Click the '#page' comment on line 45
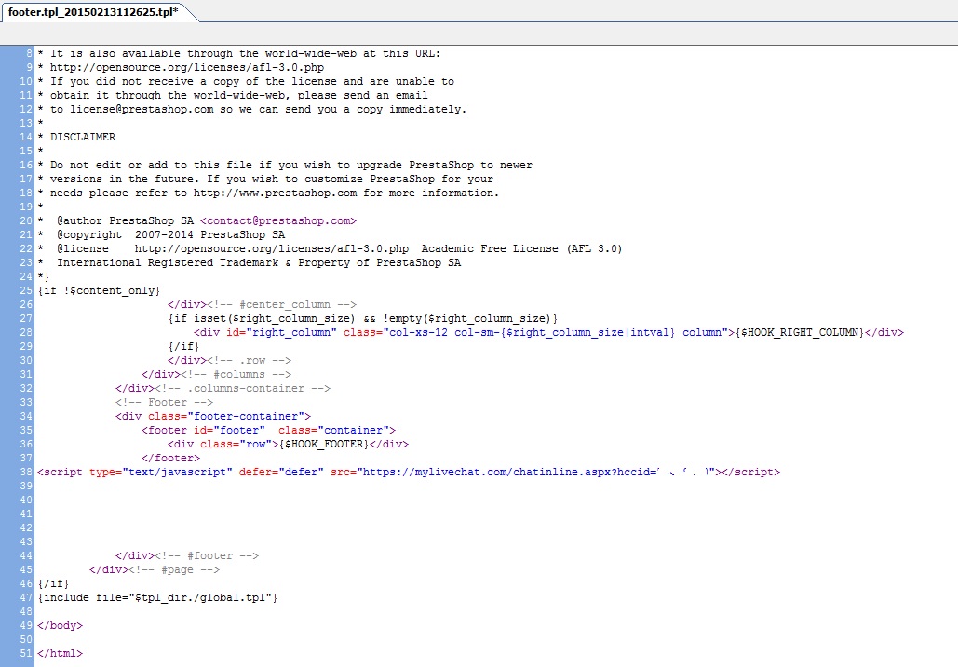The height and width of the screenshot is (667, 958). (x=174, y=569)
